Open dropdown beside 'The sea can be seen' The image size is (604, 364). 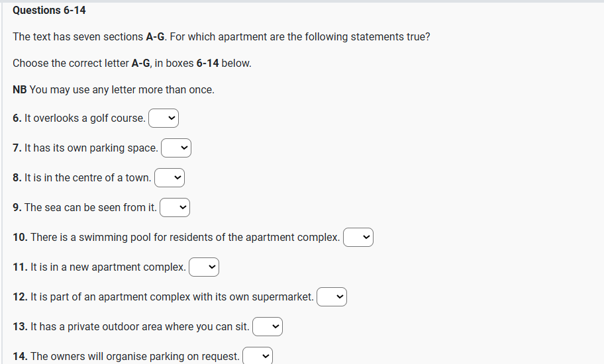(175, 208)
